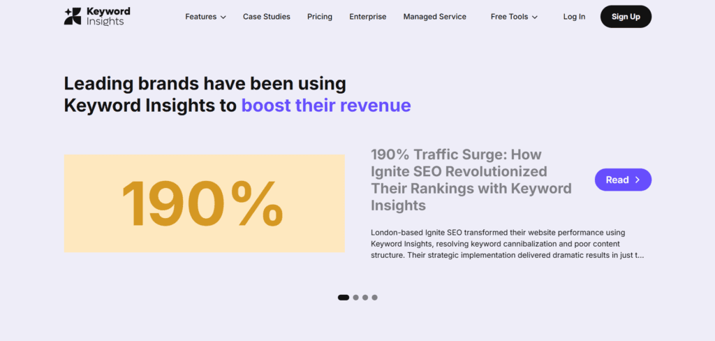
Task: Expand the Free Tools dropdown
Action: pyautogui.click(x=514, y=17)
